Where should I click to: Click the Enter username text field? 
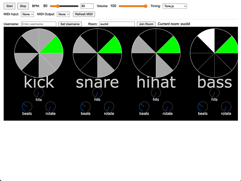tap(39, 24)
